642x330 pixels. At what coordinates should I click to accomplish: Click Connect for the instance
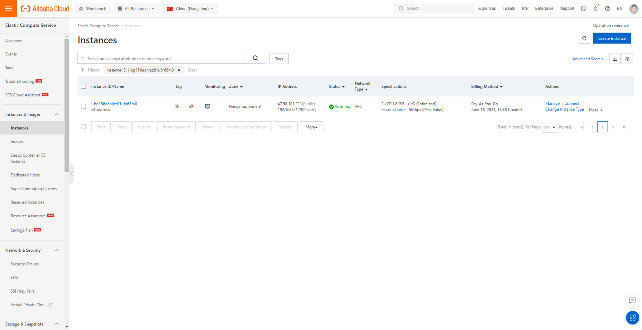tap(572, 104)
